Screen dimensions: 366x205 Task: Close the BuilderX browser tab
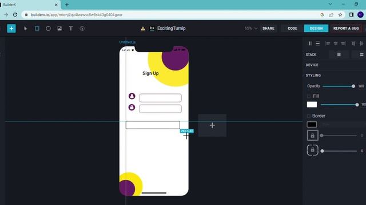[x=56, y=5]
